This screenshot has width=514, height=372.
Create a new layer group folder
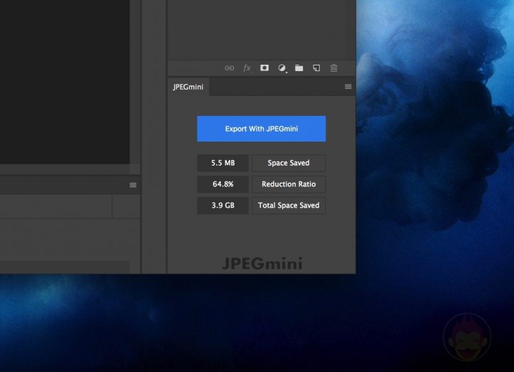pos(299,68)
